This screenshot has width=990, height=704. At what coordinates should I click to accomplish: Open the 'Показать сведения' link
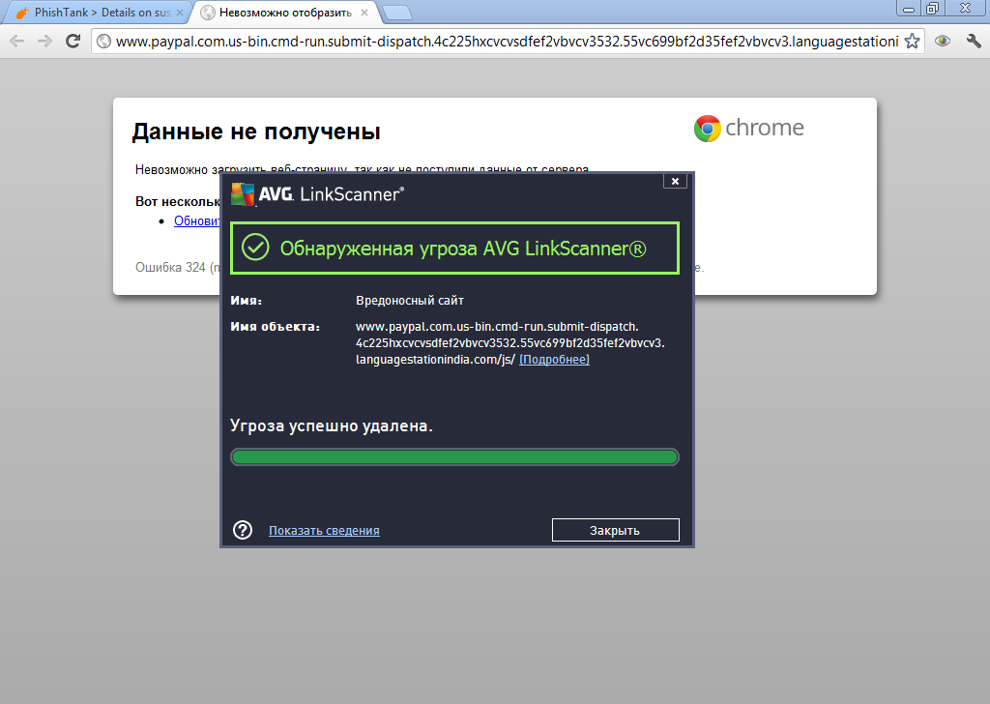coord(324,530)
